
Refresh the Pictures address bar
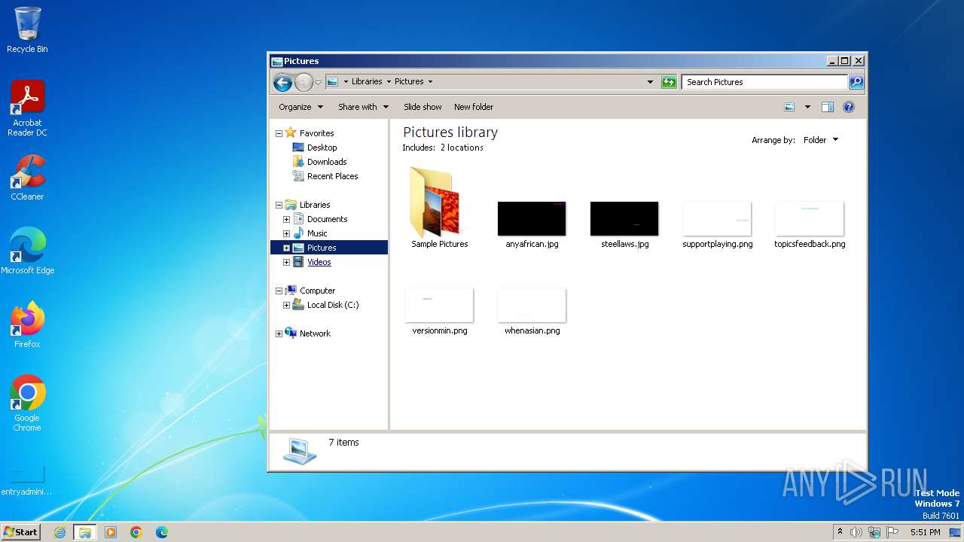point(669,82)
